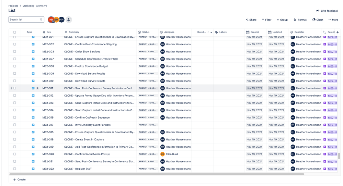
Task: Click the Share toolbar button
Action: (x=251, y=20)
